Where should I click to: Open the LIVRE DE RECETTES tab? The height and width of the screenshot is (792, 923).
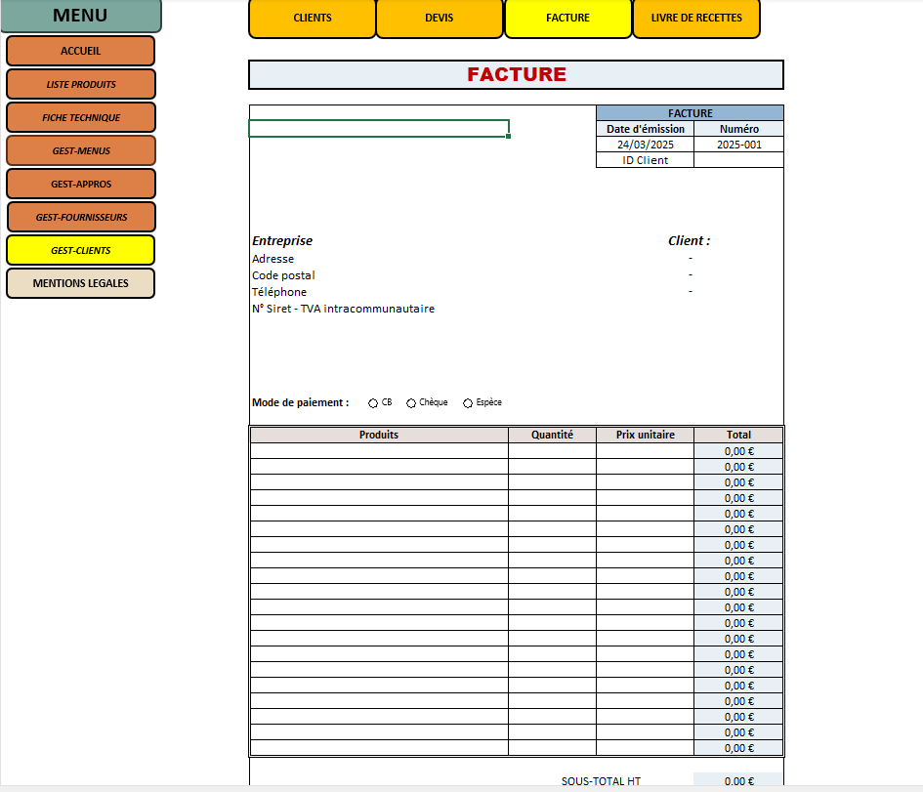pyautogui.click(x=696, y=19)
